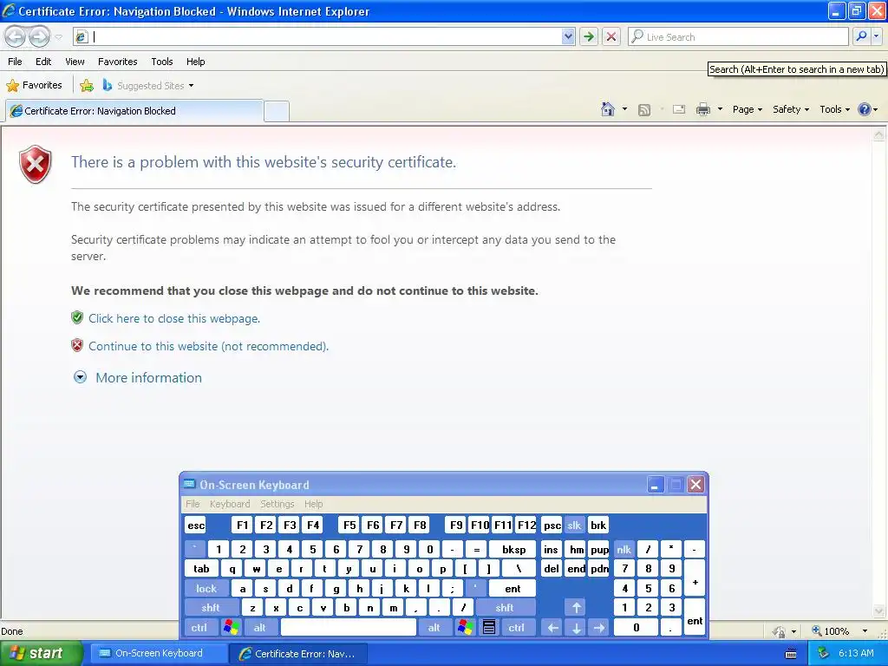Go back with the Back arrow button

(16, 36)
